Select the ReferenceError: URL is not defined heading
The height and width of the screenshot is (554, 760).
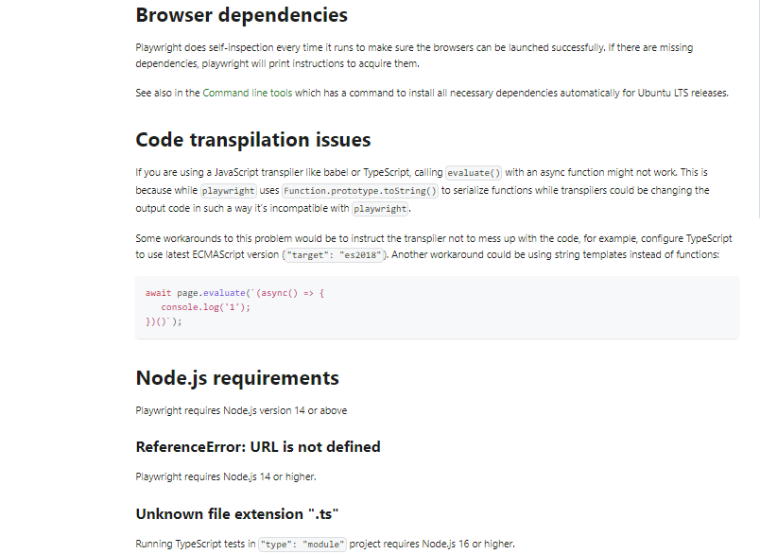258,447
